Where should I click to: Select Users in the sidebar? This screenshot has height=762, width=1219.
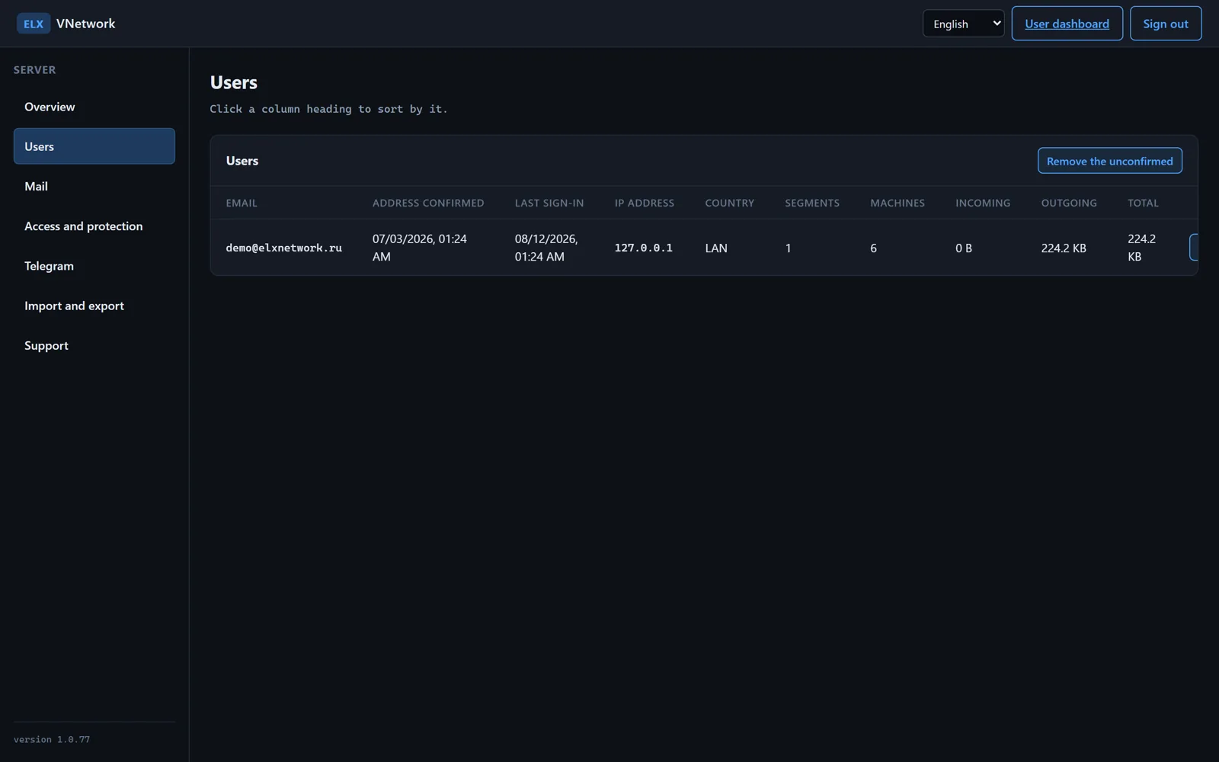94,146
